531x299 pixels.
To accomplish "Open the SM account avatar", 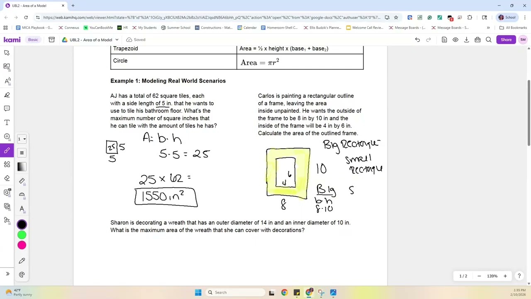I will pyautogui.click(x=523, y=39).
